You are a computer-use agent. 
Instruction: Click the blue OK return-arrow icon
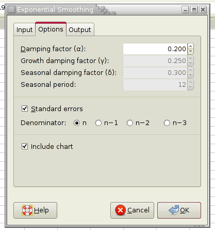174,210
